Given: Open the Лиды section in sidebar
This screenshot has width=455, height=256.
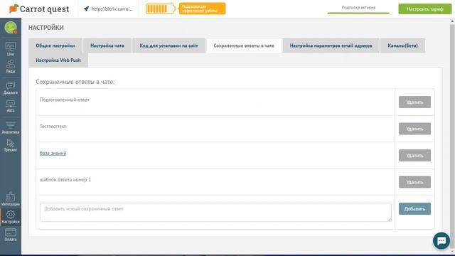Looking at the screenshot, I should (11, 67).
